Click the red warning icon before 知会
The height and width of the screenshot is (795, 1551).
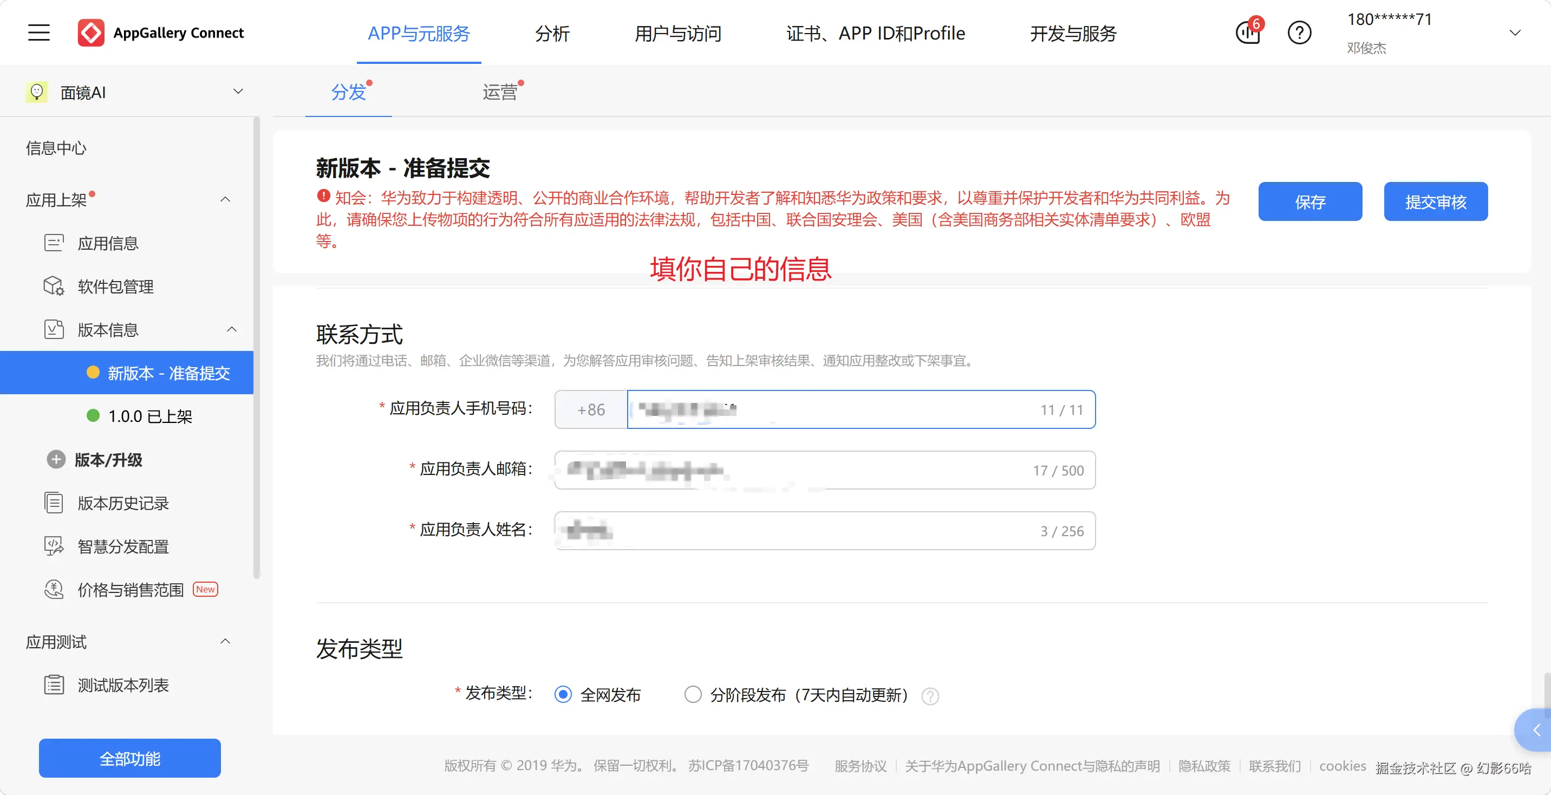pyautogui.click(x=323, y=197)
